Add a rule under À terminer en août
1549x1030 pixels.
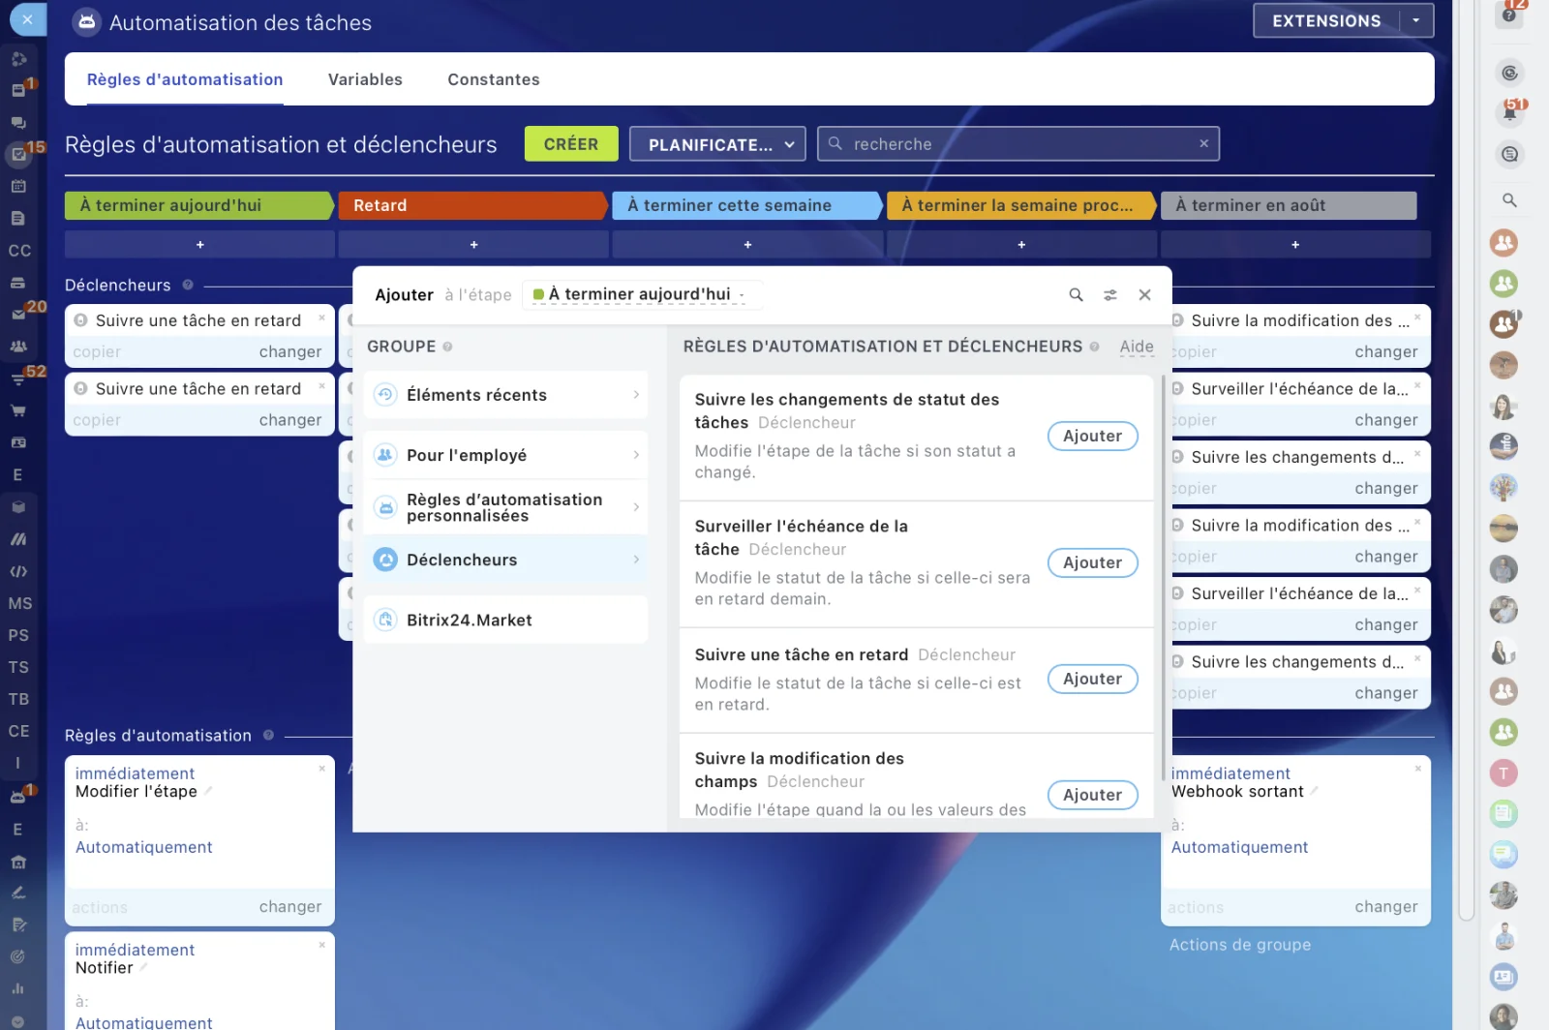coord(1295,245)
